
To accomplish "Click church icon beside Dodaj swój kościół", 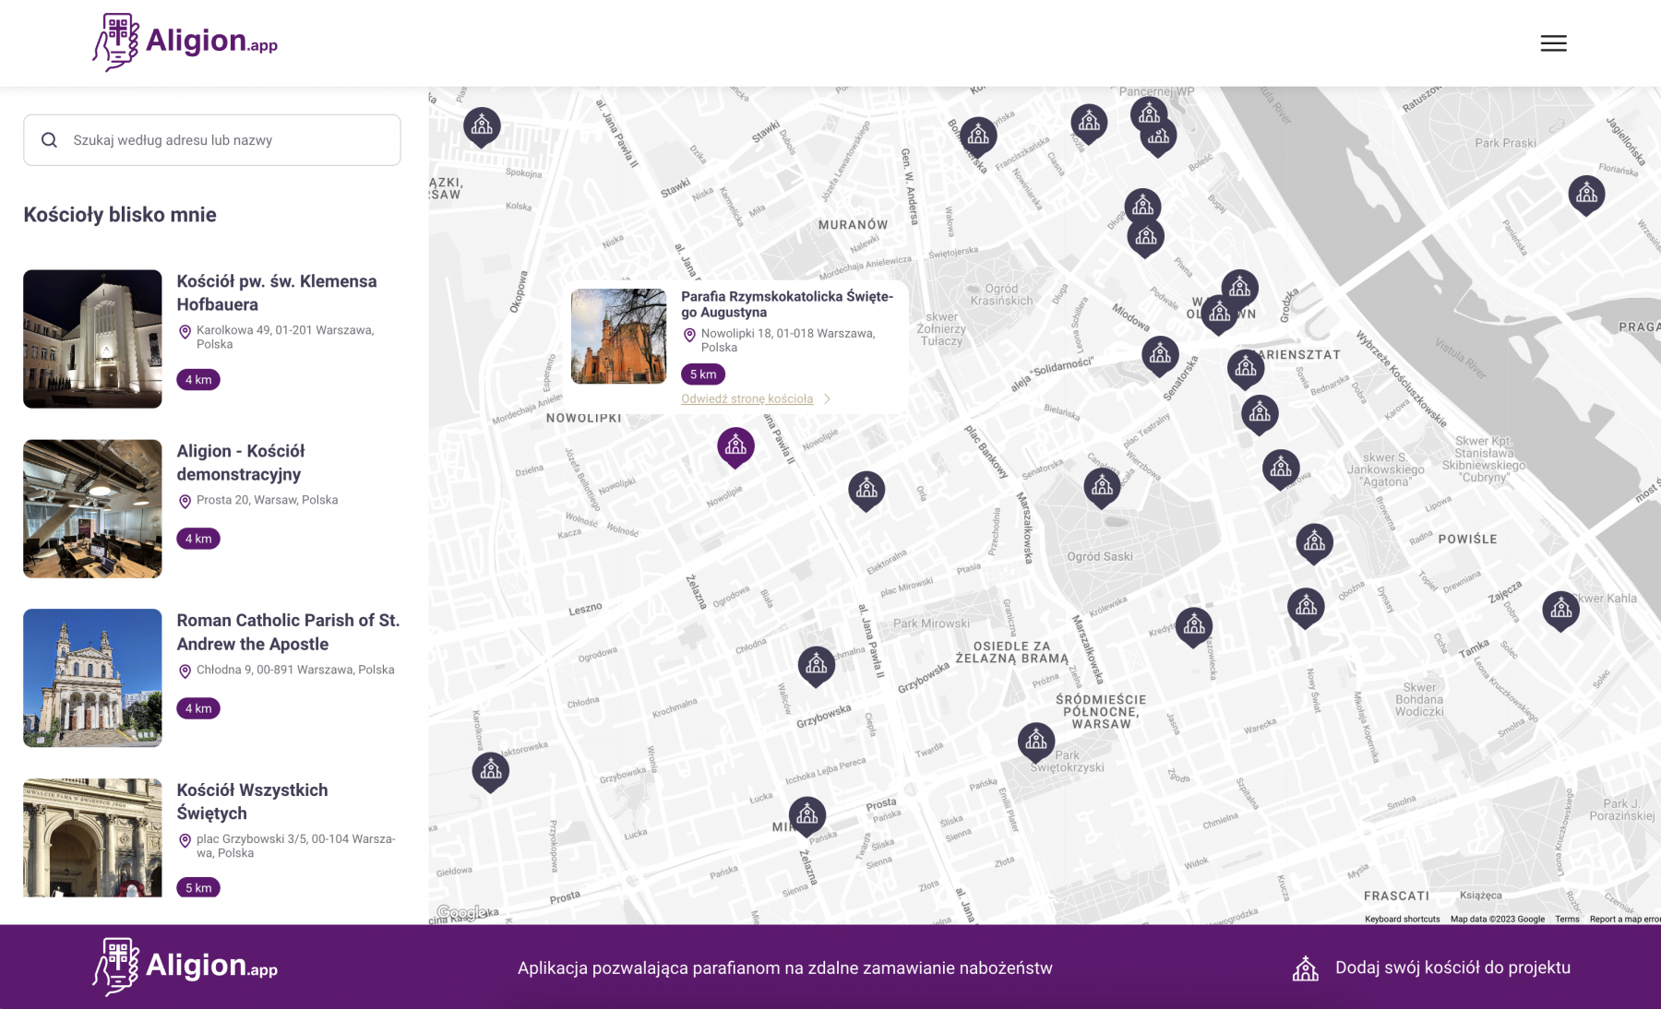I will pyautogui.click(x=1305, y=968).
